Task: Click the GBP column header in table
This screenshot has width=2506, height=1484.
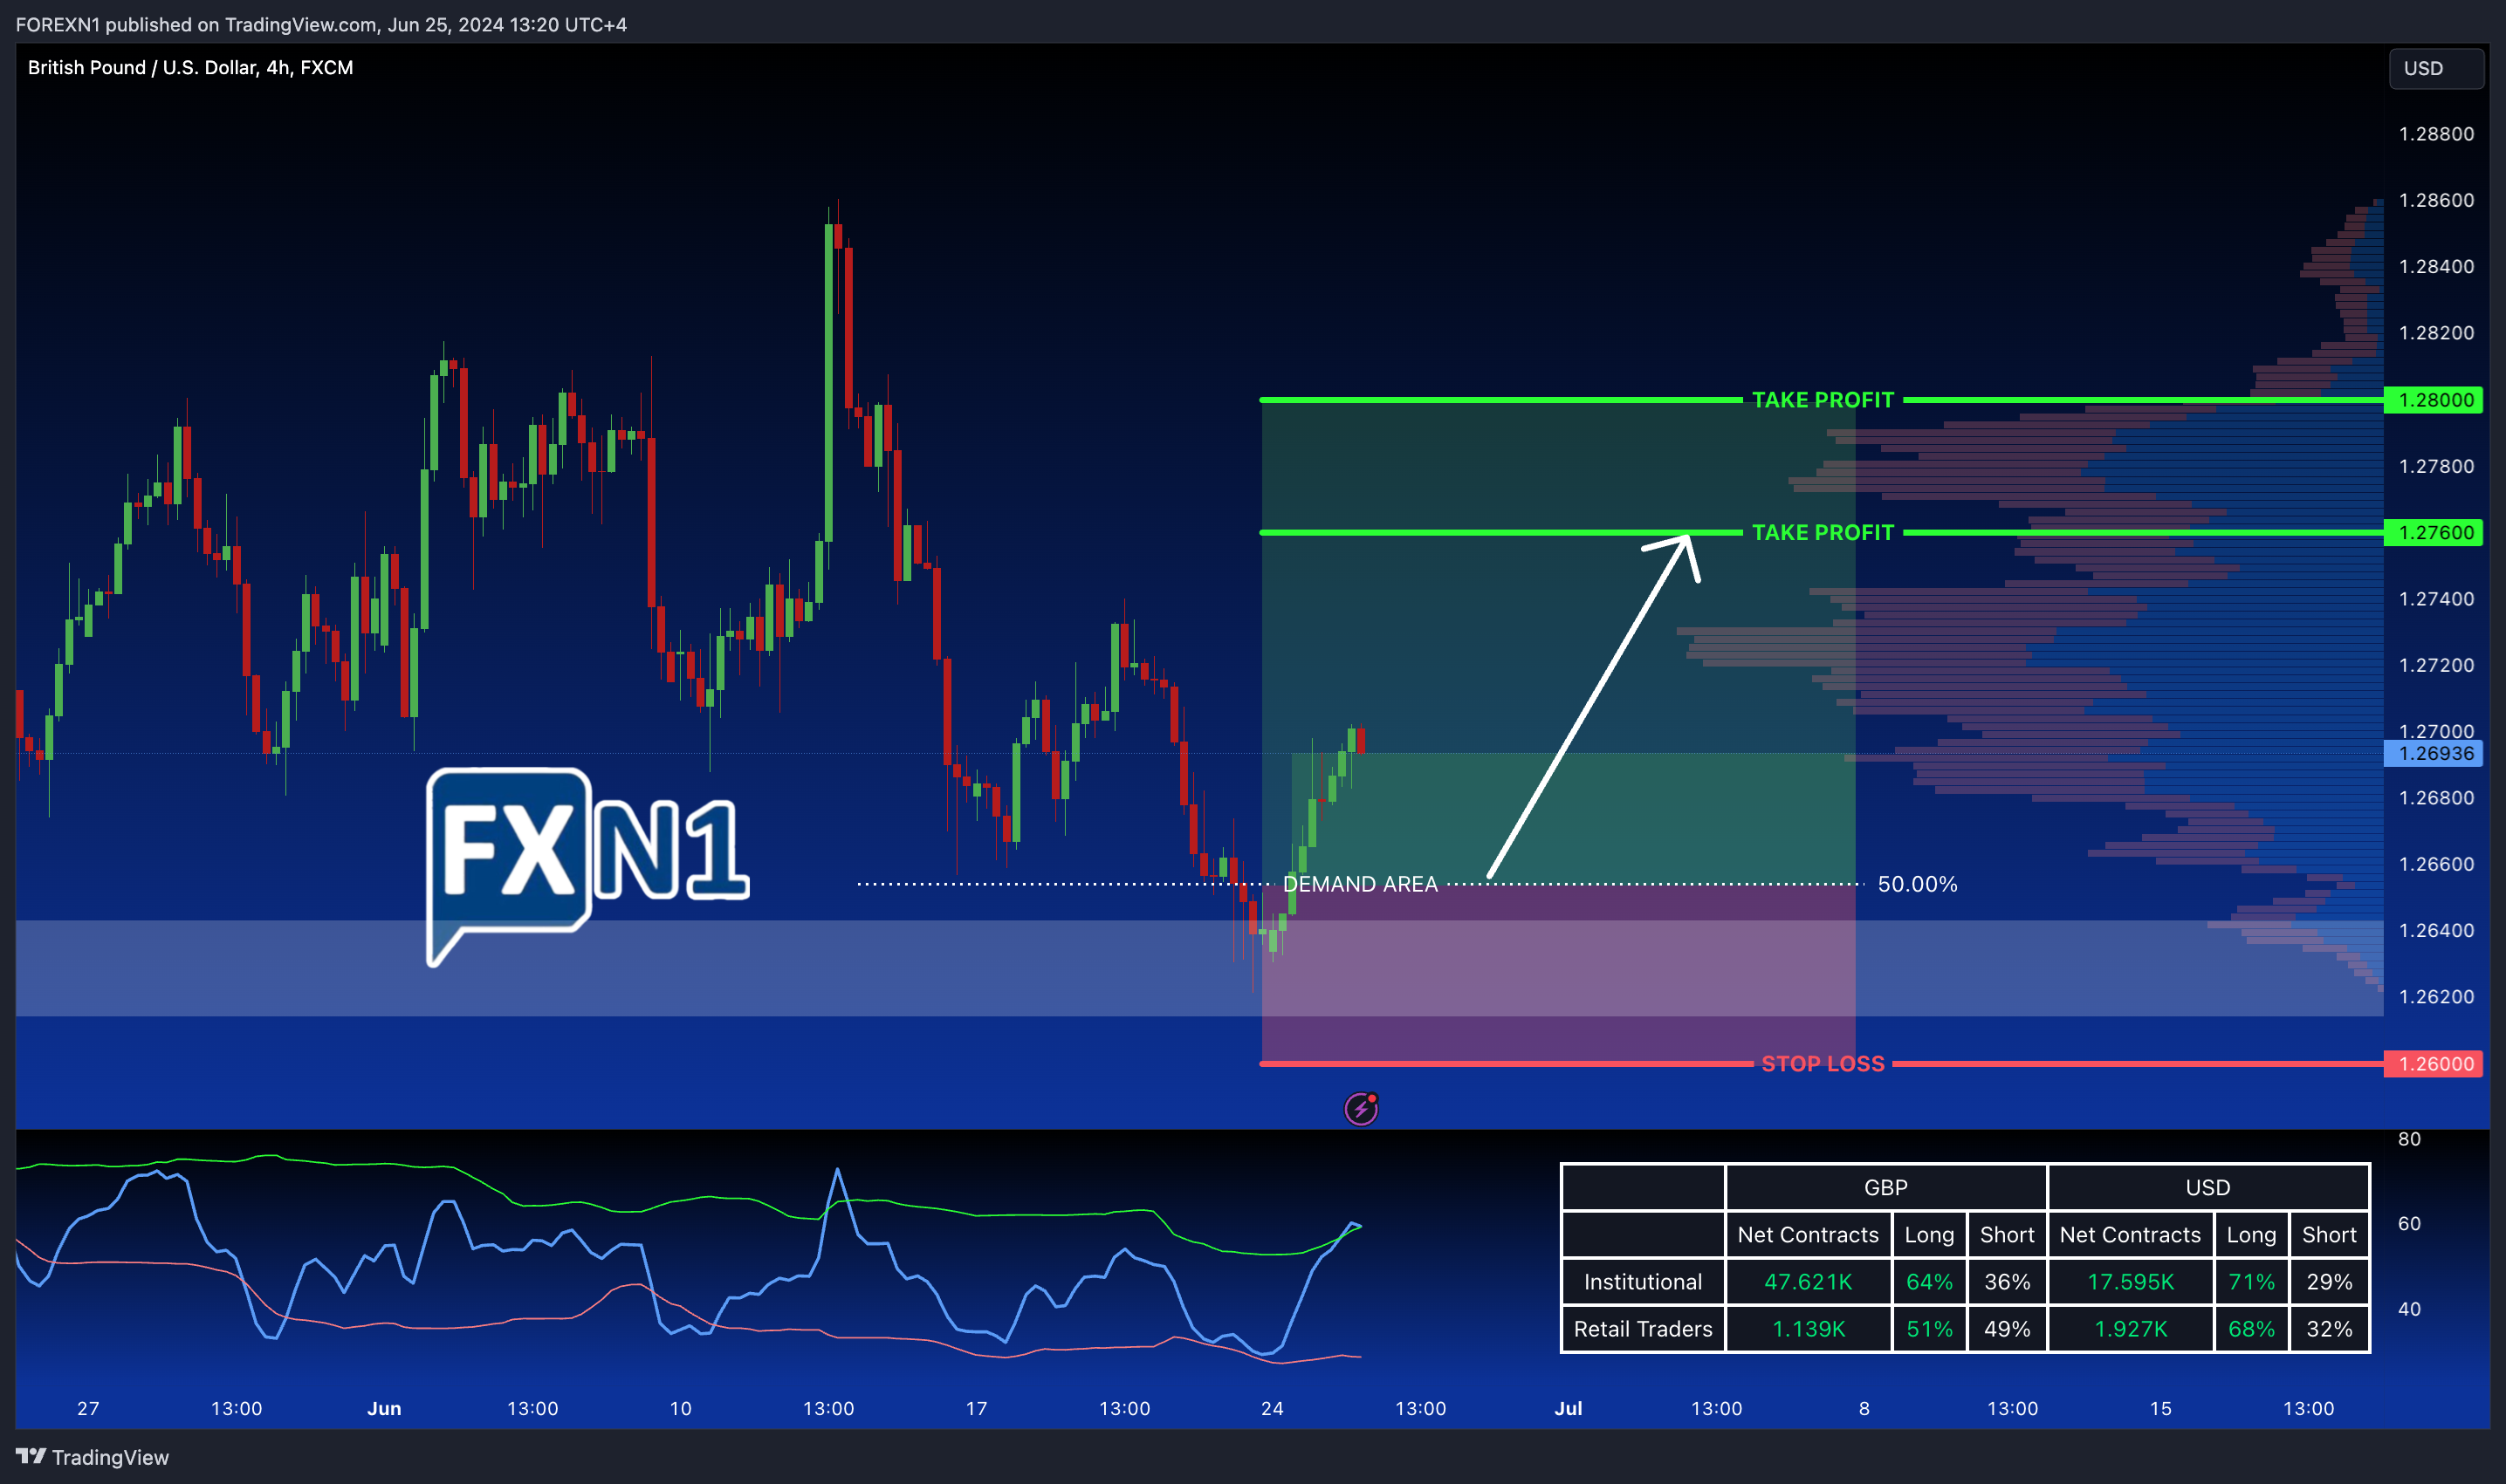Action: pyautogui.click(x=1885, y=1187)
